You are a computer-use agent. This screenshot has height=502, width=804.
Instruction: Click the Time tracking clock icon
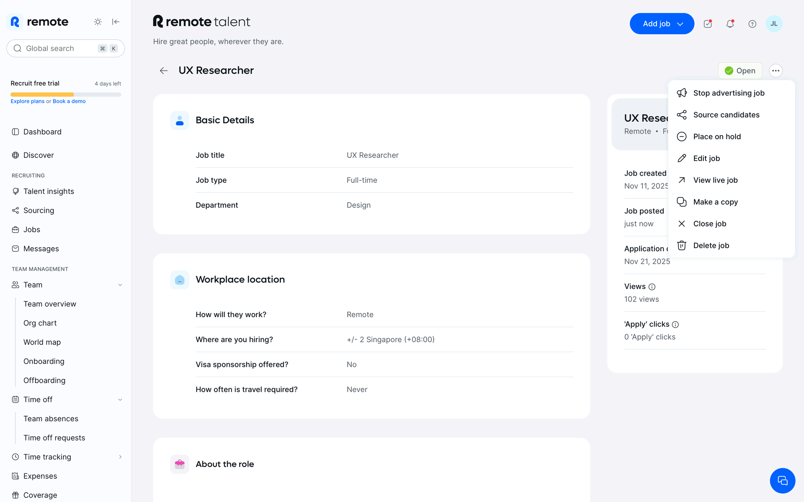15,457
